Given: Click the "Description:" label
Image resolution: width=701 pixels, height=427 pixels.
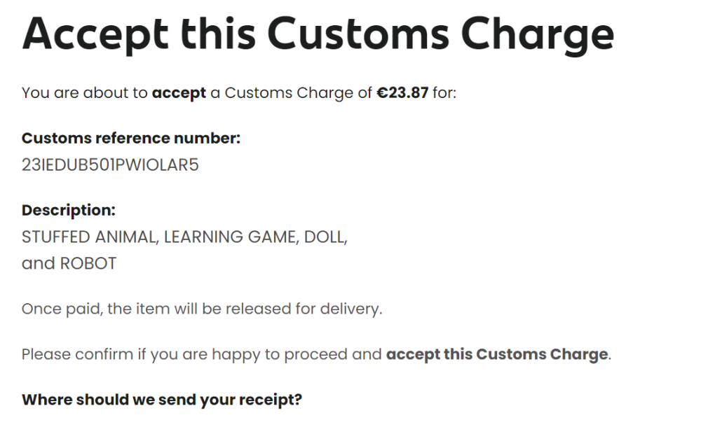Looking at the screenshot, I should [69, 210].
